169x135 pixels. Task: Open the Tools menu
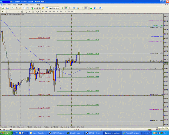click(x=26, y=5)
